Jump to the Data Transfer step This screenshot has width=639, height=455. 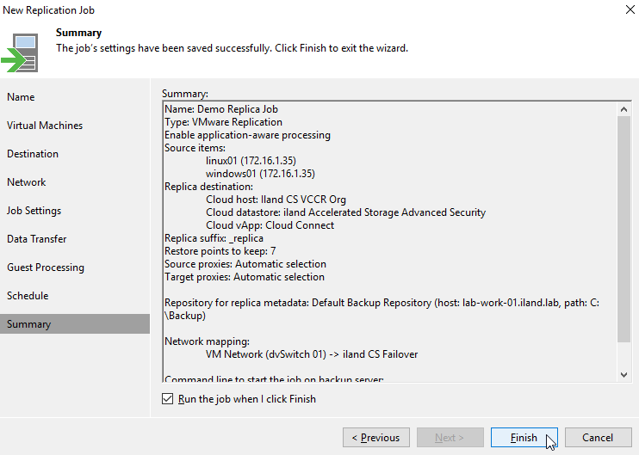point(37,239)
